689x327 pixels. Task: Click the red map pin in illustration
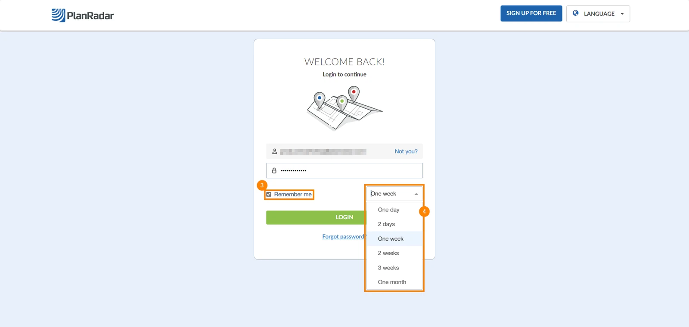pos(354,93)
